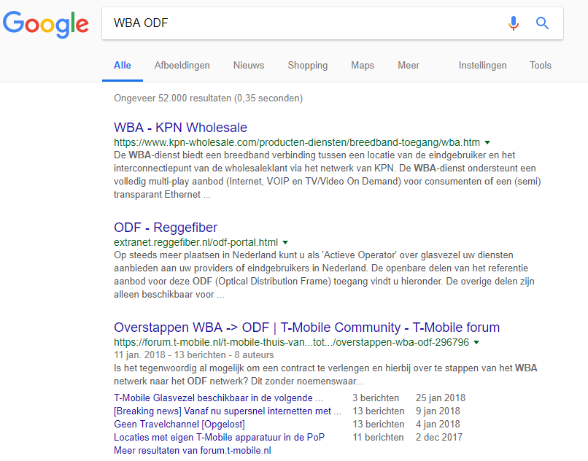Image resolution: width=588 pixels, height=461 pixels.
Task: Click the 25 jan 2018 date
Action: 440,398
